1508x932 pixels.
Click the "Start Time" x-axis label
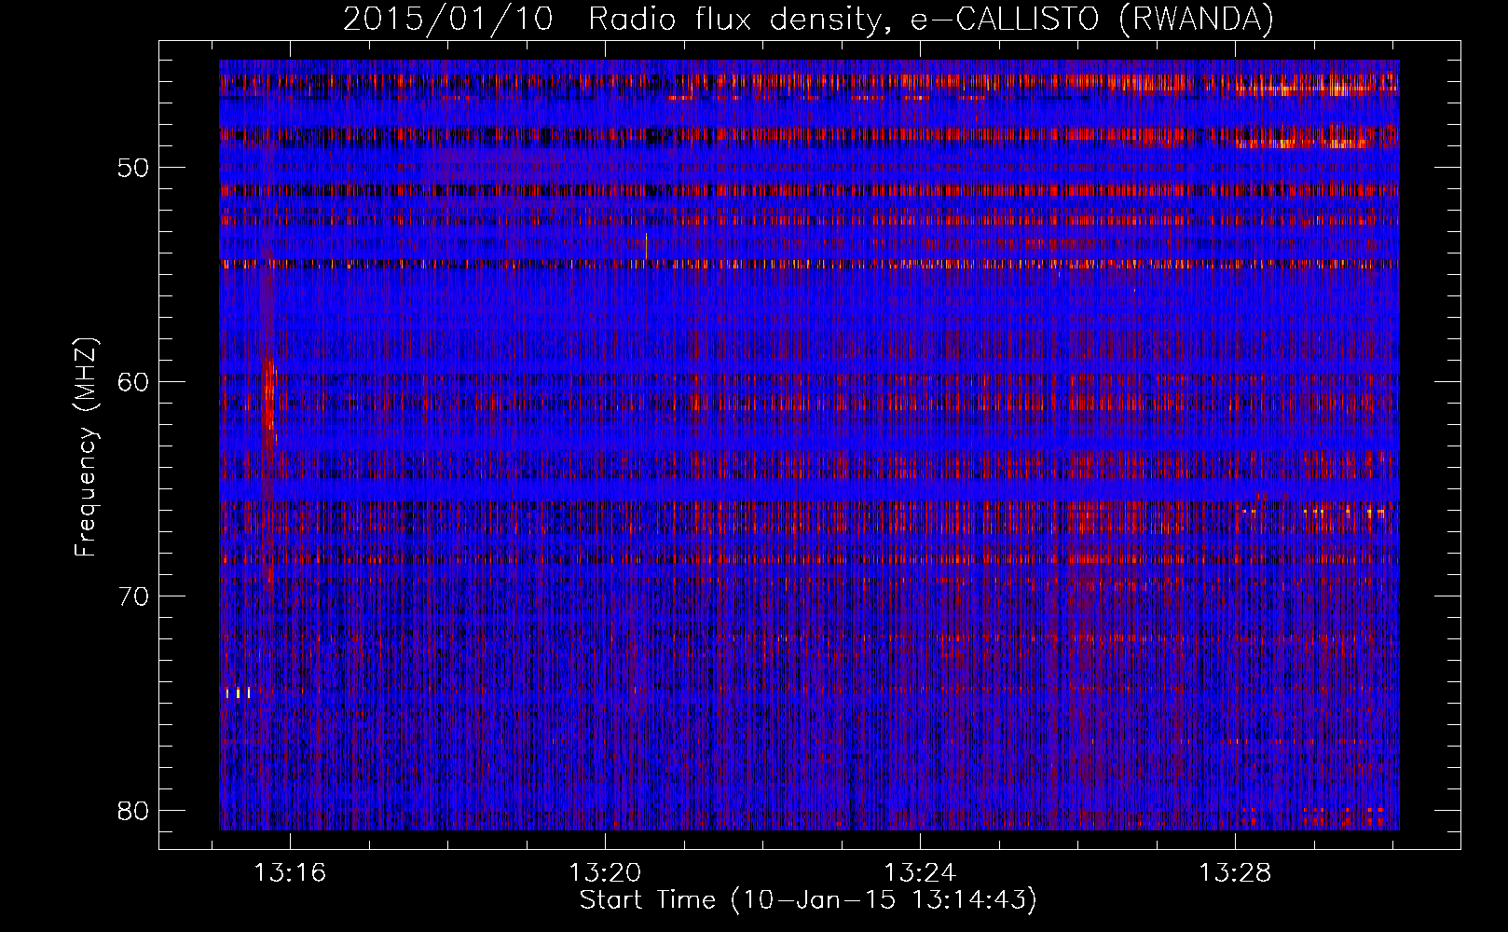(x=808, y=900)
